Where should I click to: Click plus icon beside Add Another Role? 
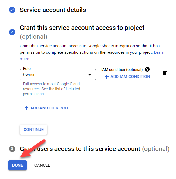point(26,108)
